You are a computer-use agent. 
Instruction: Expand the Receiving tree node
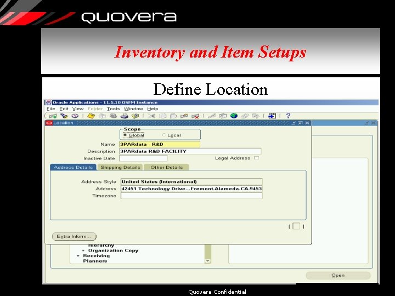[78, 256]
